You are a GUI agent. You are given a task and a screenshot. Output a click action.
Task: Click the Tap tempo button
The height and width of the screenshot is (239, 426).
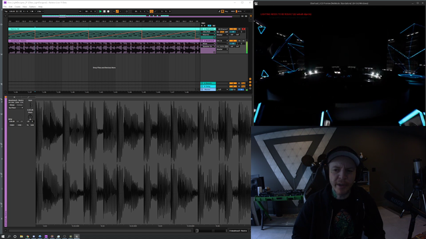click(6, 11)
